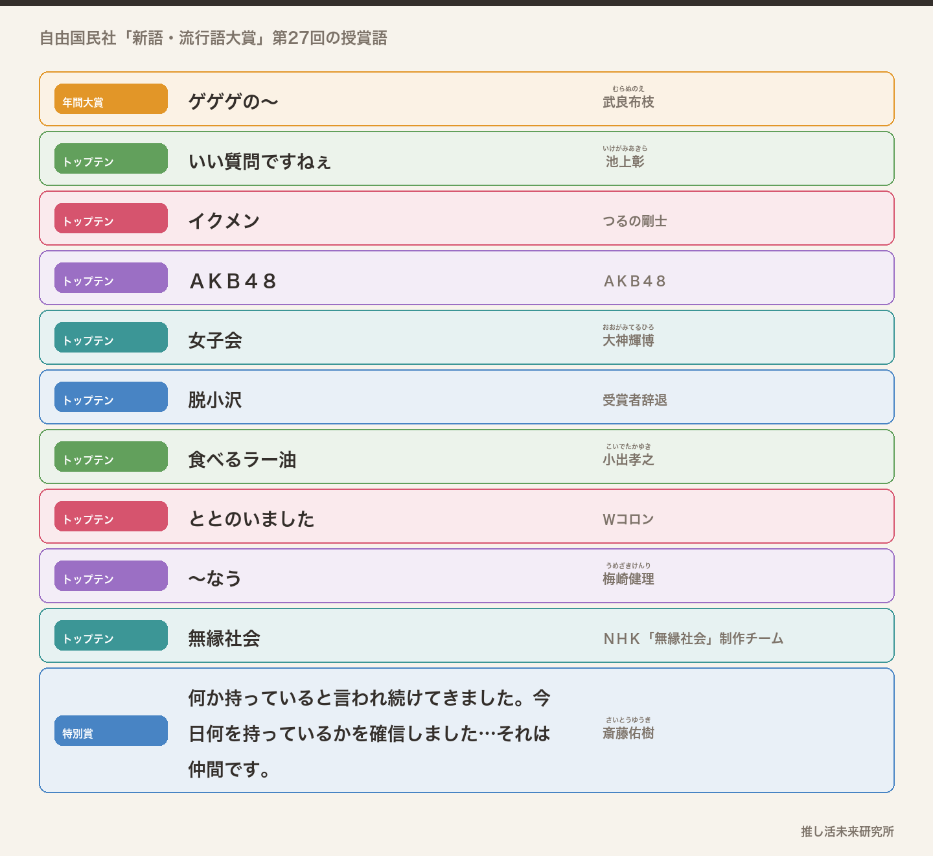Select the phrase 脱小沢
Screen dimensions: 933x856
pos(215,400)
